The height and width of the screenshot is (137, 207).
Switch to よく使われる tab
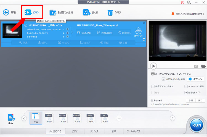[55, 131]
